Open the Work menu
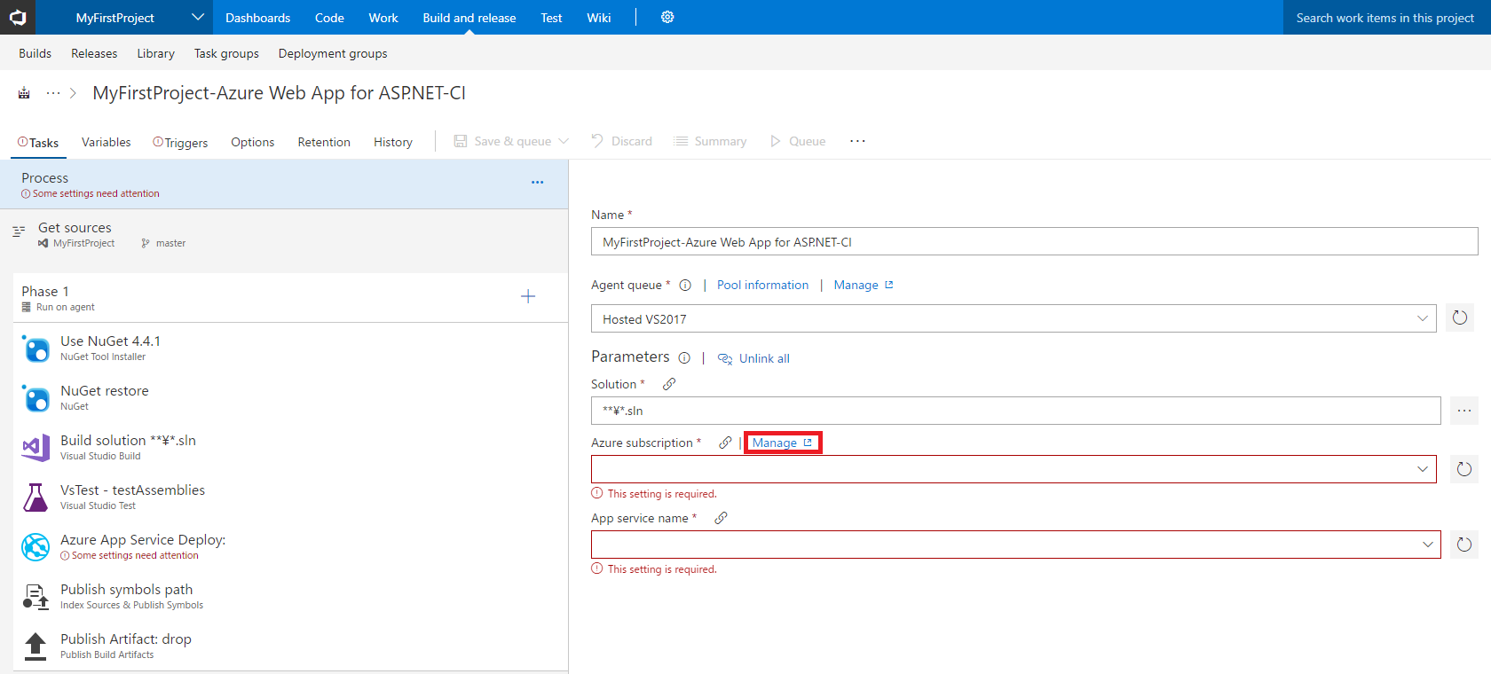 point(383,18)
